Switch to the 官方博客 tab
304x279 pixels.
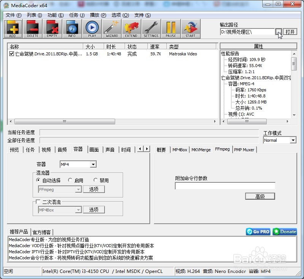(x=42, y=232)
